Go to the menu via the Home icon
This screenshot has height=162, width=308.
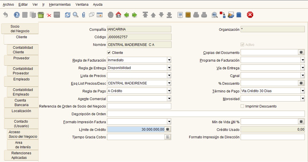point(118,15)
